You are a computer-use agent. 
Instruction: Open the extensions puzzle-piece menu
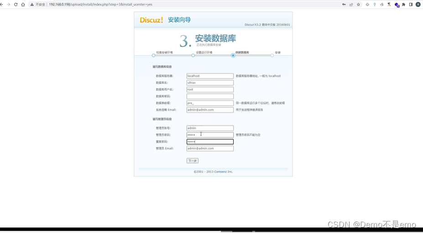[403, 4]
